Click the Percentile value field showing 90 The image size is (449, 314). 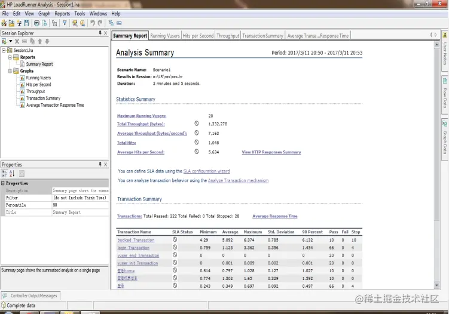pyautogui.click(x=80, y=205)
